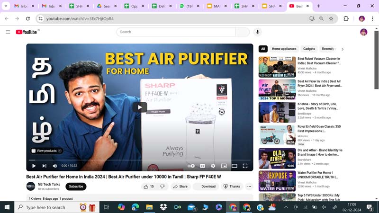This screenshot has height=213, width=379.
Task: Skip to the next video
Action: pyautogui.click(x=44, y=166)
